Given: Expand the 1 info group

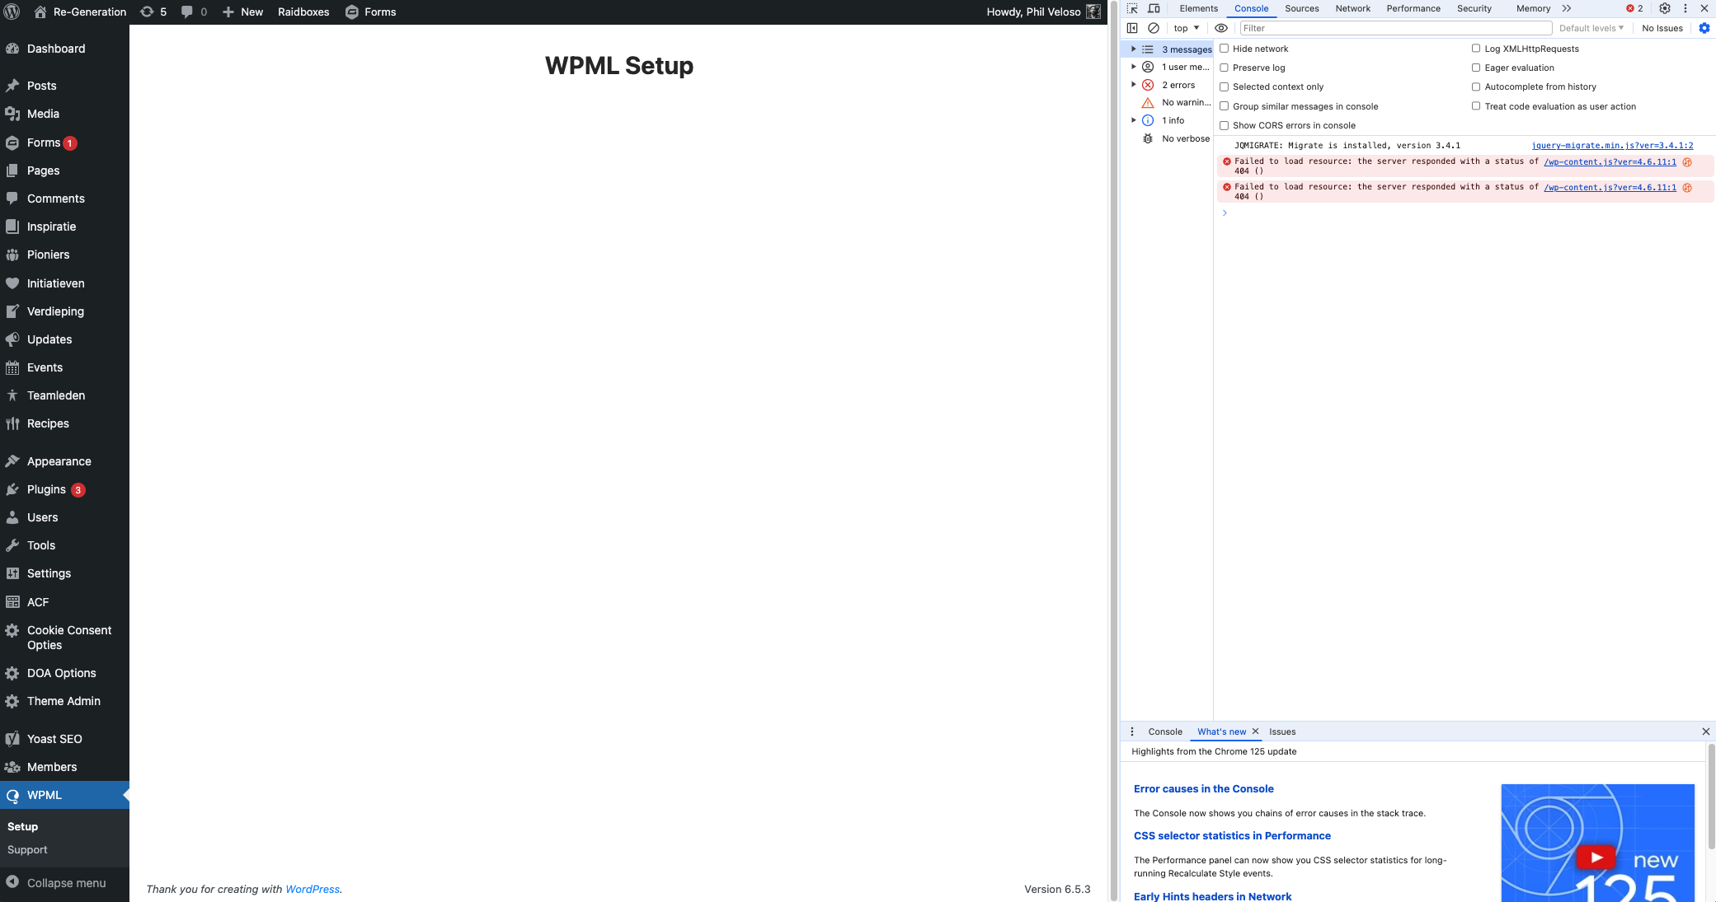Looking at the screenshot, I should [1134, 120].
